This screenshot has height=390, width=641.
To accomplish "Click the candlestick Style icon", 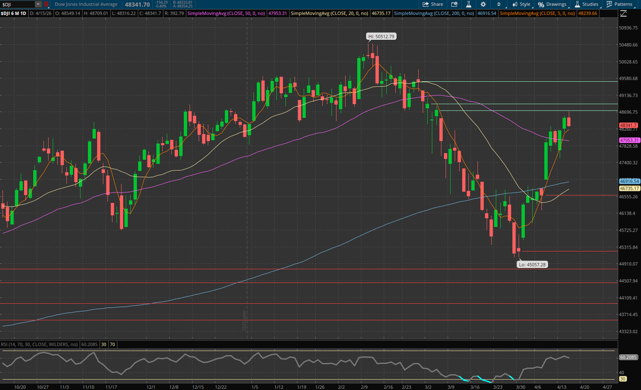I will click(x=514, y=4).
